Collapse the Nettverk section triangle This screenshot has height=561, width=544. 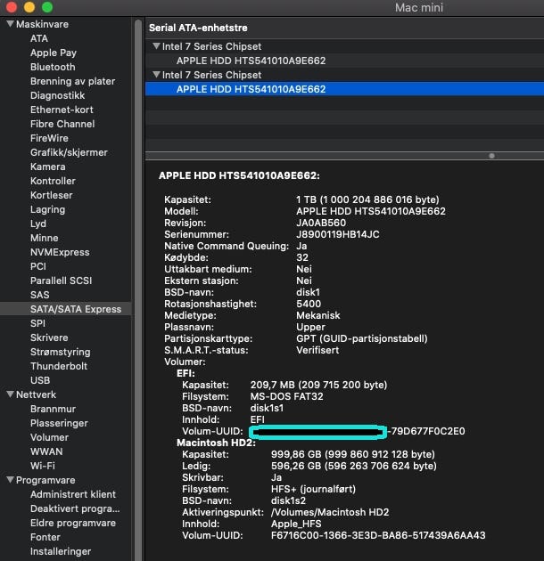(x=9, y=394)
